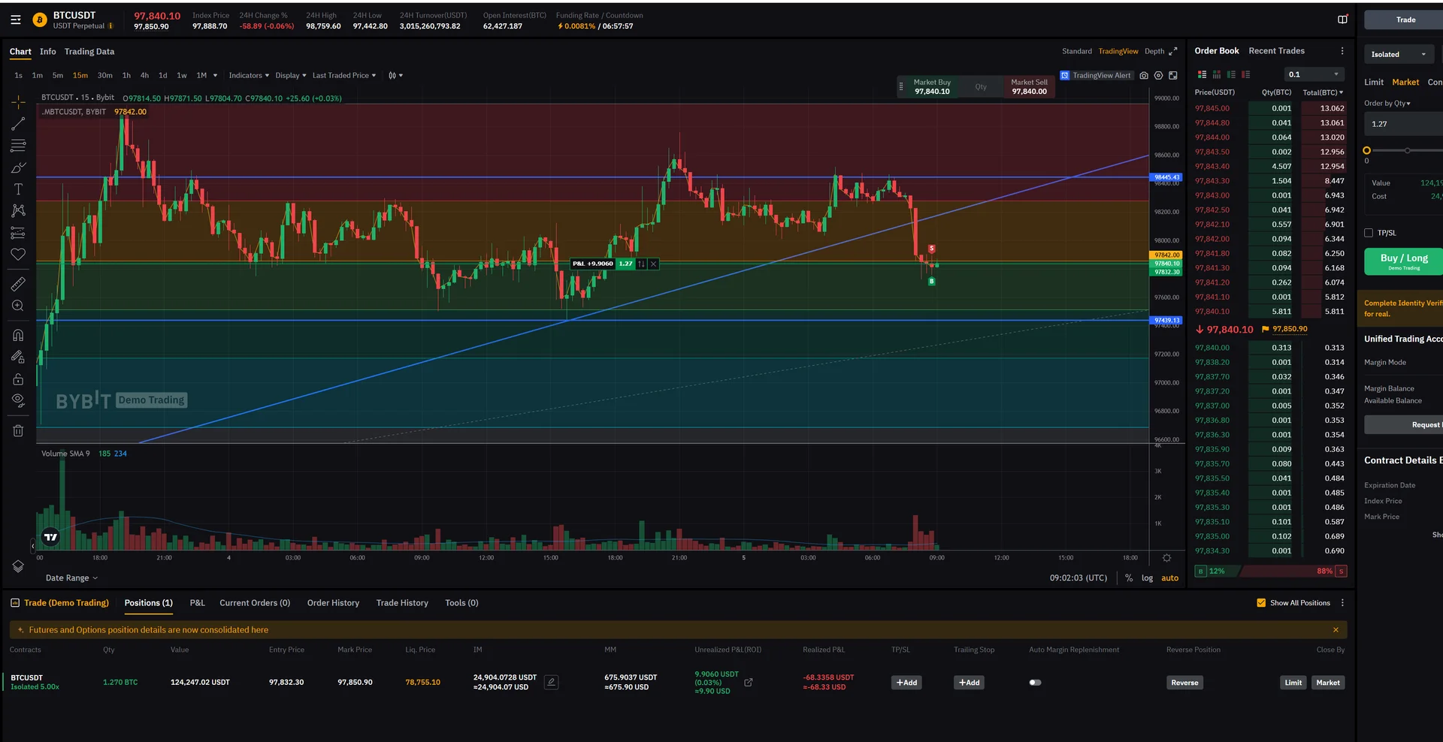Open the hamburger main menu

click(x=15, y=20)
